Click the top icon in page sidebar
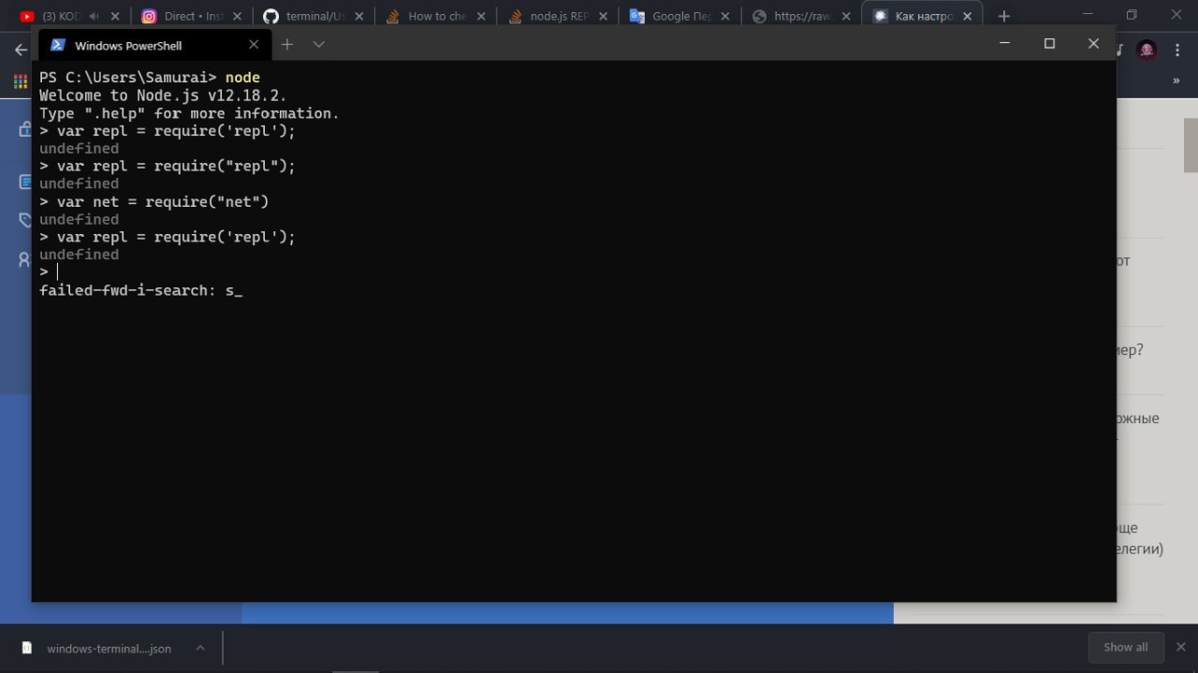Viewport: 1198px width, 673px height. tap(25, 129)
